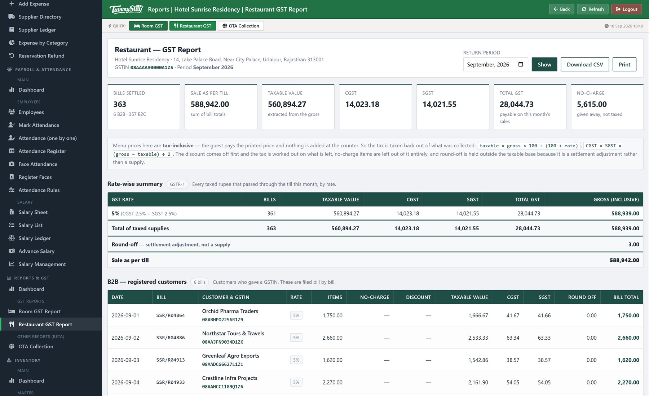Click the Expense by Category pie icon
This screenshot has width=649, height=396.
12,43
